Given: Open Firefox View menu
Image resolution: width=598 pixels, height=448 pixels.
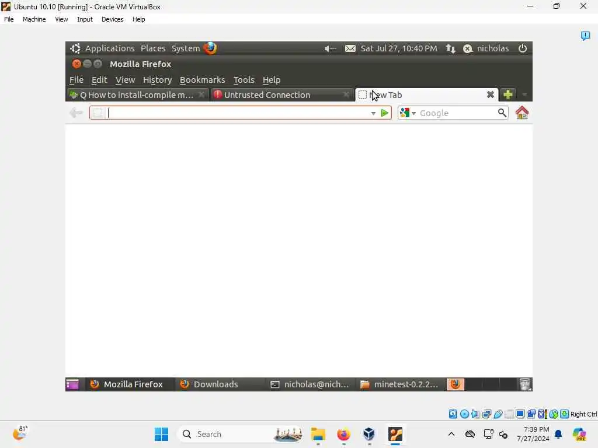Looking at the screenshot, I should coord(125,79).
